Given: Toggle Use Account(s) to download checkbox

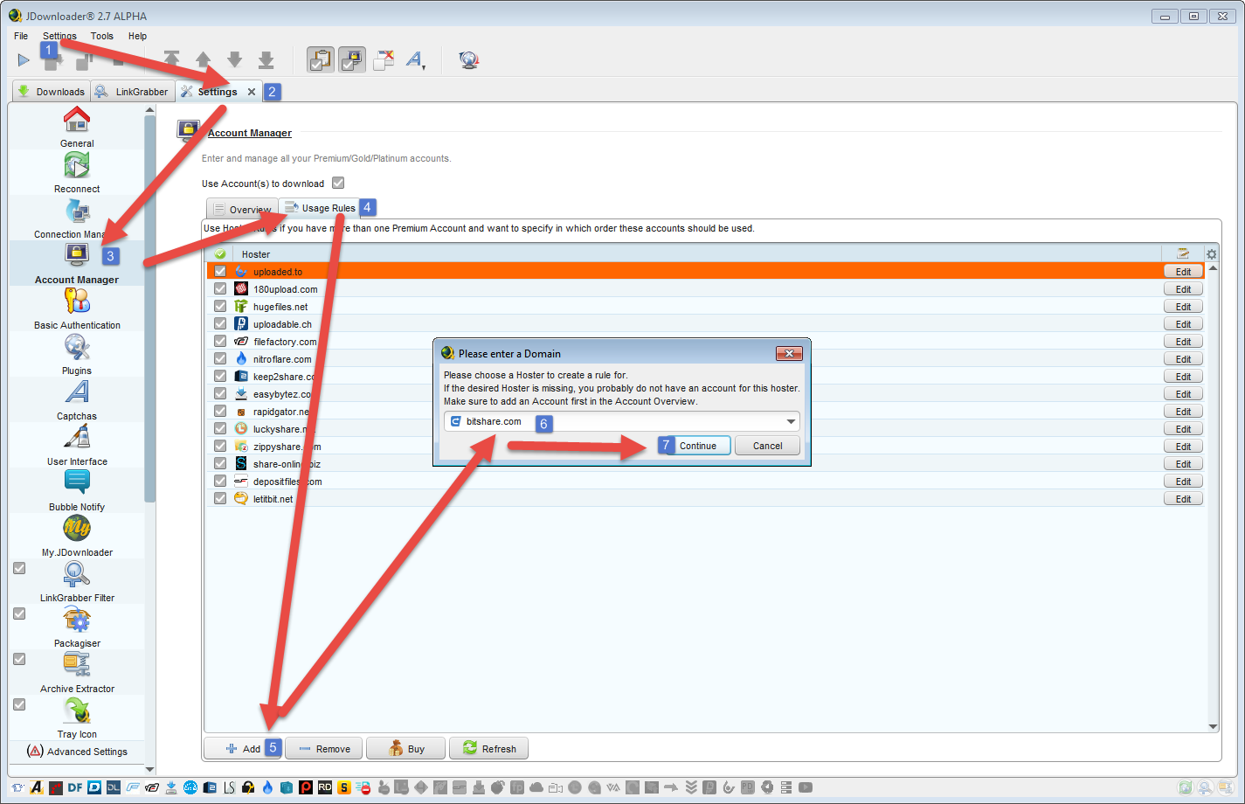Looking at the screenshot, I should [x=338, y=183].
